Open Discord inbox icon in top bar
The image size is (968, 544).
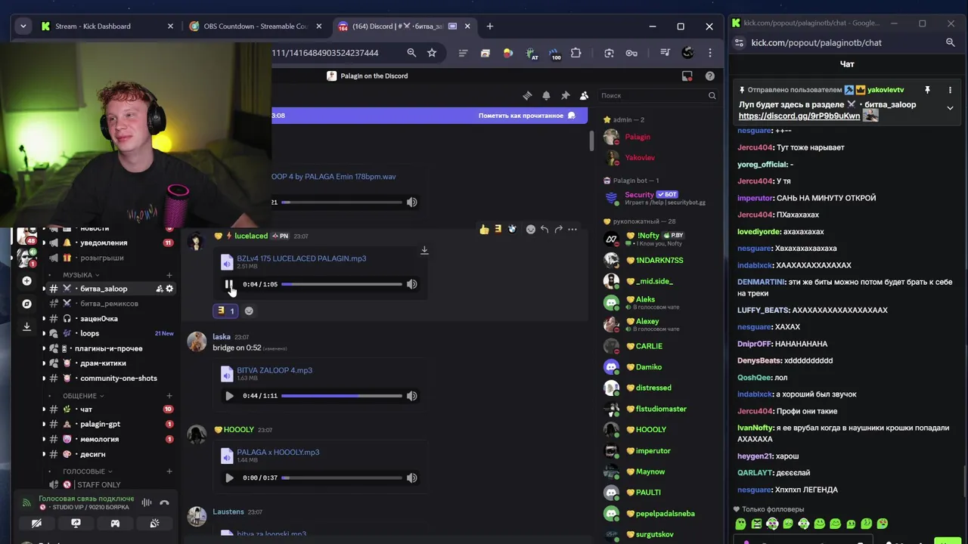[687, 76]
